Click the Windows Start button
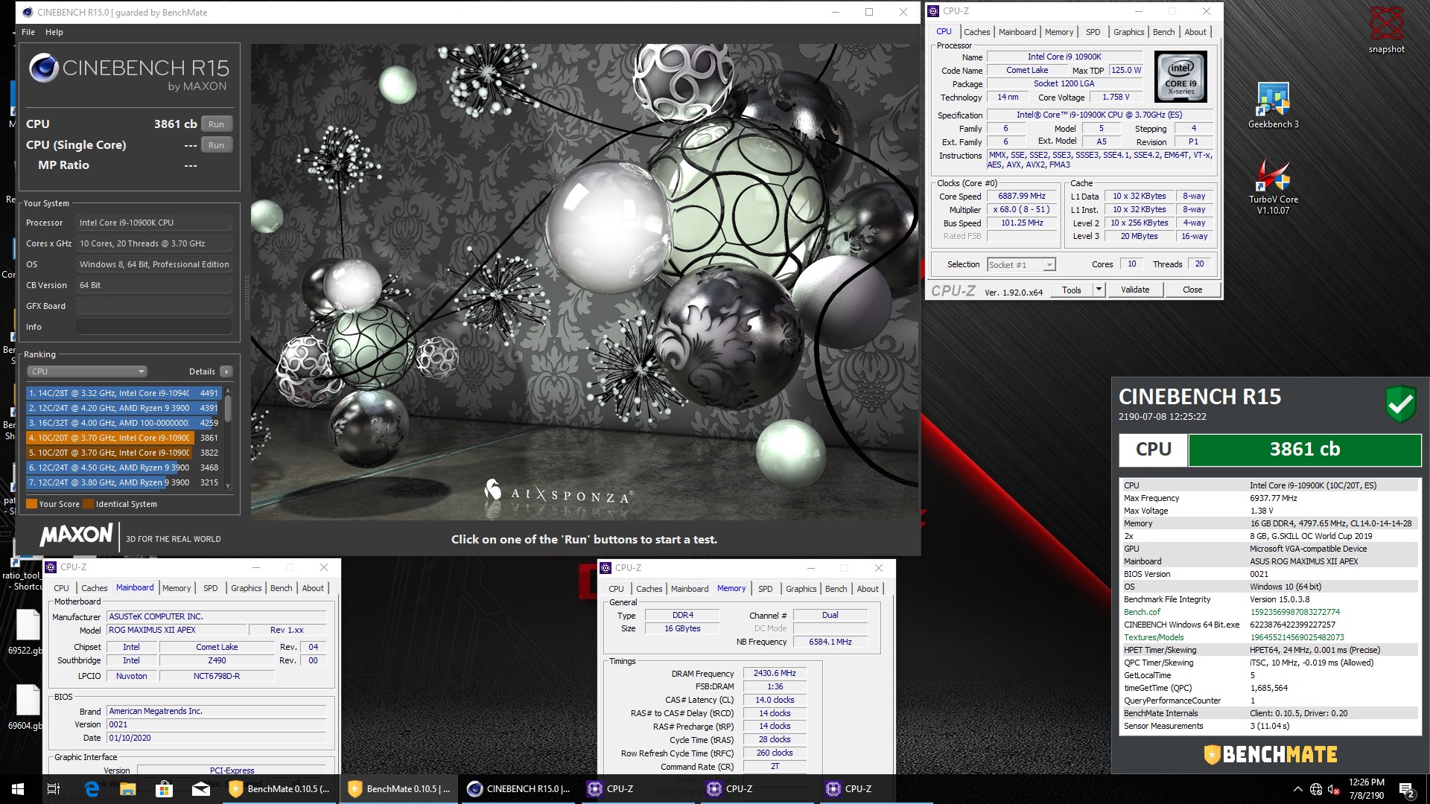The image size is (1430, 804). pos(18,789)
